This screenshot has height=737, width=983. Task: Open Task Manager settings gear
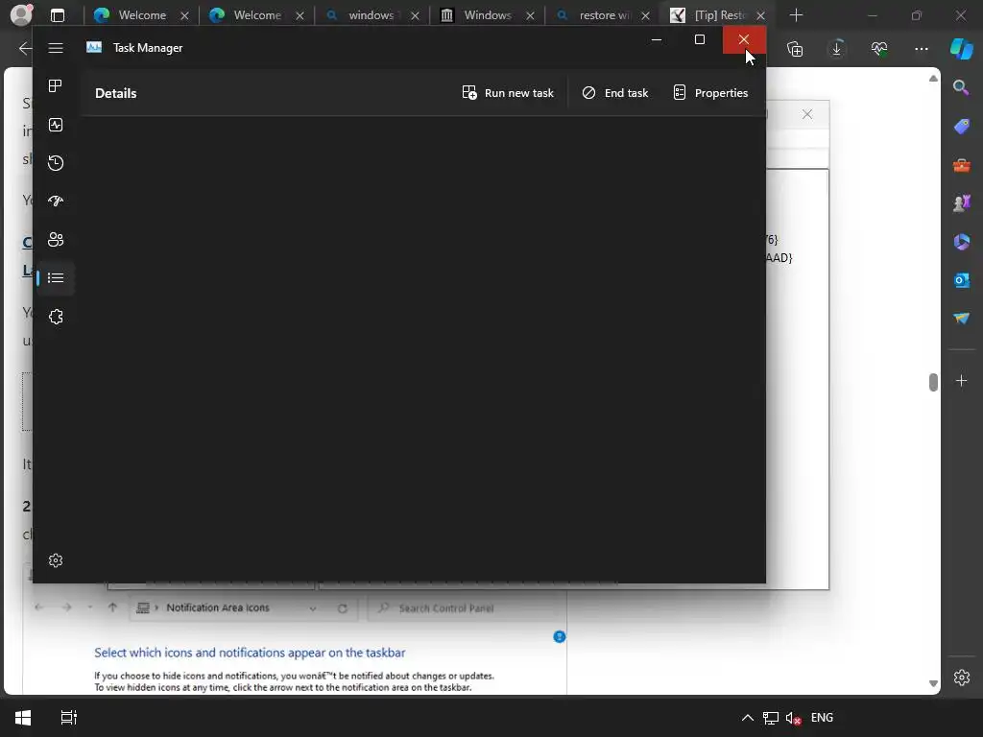click(x=56, y=560)
